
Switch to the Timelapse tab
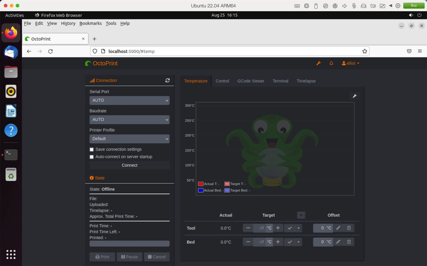tap(306, 81)
